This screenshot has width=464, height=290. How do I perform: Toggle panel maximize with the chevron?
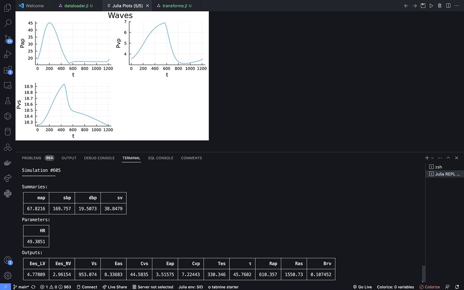448,158
